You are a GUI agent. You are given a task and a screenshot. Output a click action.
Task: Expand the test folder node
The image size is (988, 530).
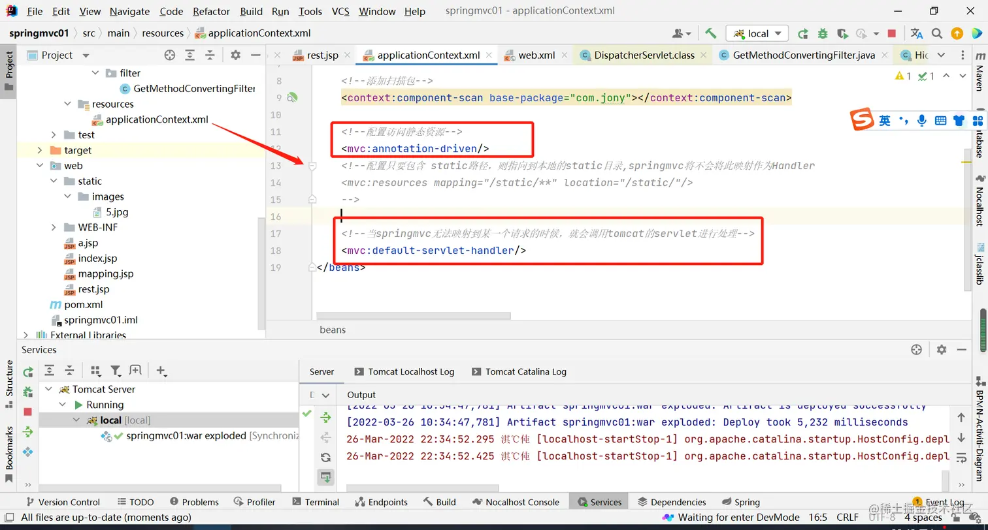tap(54, 135)
